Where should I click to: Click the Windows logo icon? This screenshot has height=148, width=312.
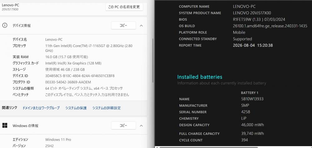coord(5,125)
